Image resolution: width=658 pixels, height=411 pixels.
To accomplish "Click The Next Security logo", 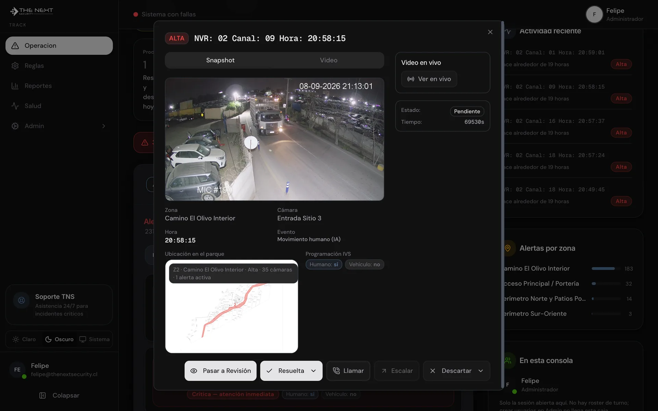I will [32, 11].
